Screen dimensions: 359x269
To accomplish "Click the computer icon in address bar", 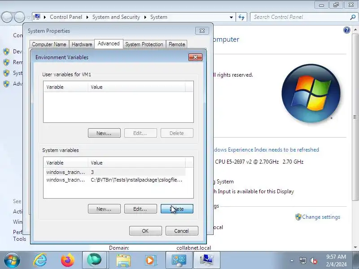I will [x=37, y=17].
